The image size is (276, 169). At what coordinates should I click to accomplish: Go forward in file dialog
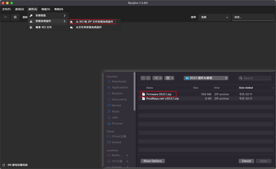148,78
